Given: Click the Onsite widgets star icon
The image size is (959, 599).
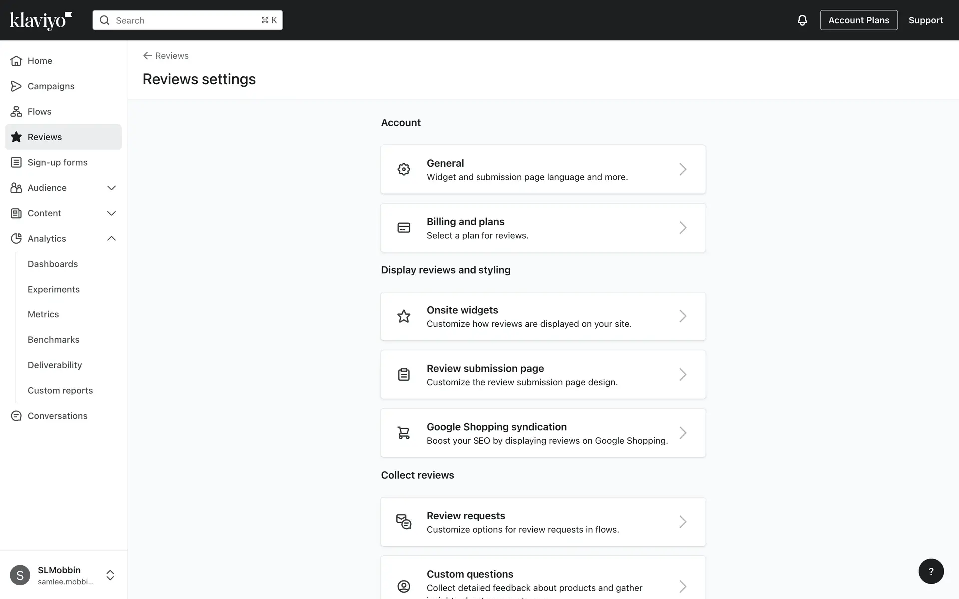Looking at the screenshot, I should (404, 316).
